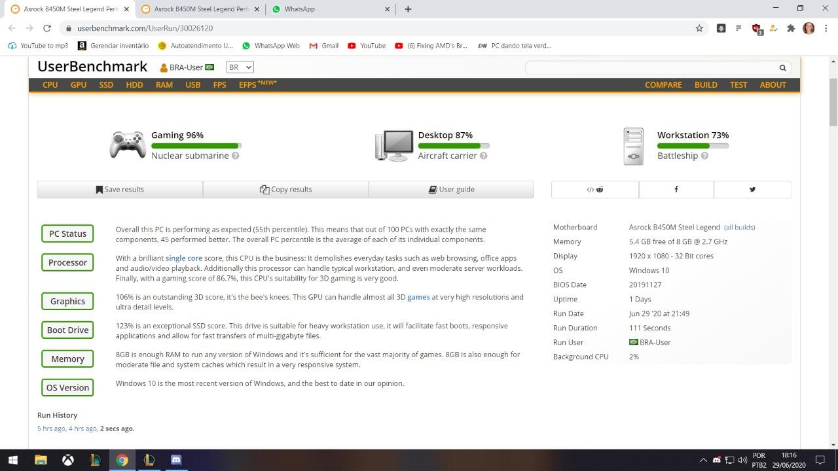Click the Desktop monitor icon
The image size is (838, 471).
click(x=394, y=145)
